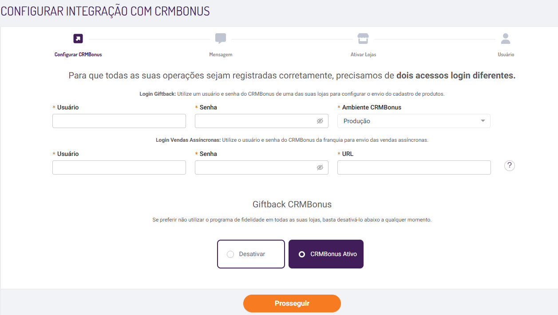Click inside the URL input field

(414, 167)
